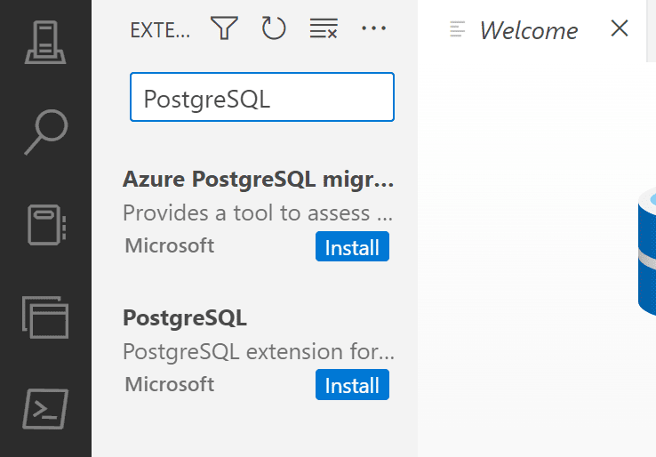Open the Explorer view in the activity bar
Image resolution: width=656 pixels, height=457 pixels.
[45, 317]
